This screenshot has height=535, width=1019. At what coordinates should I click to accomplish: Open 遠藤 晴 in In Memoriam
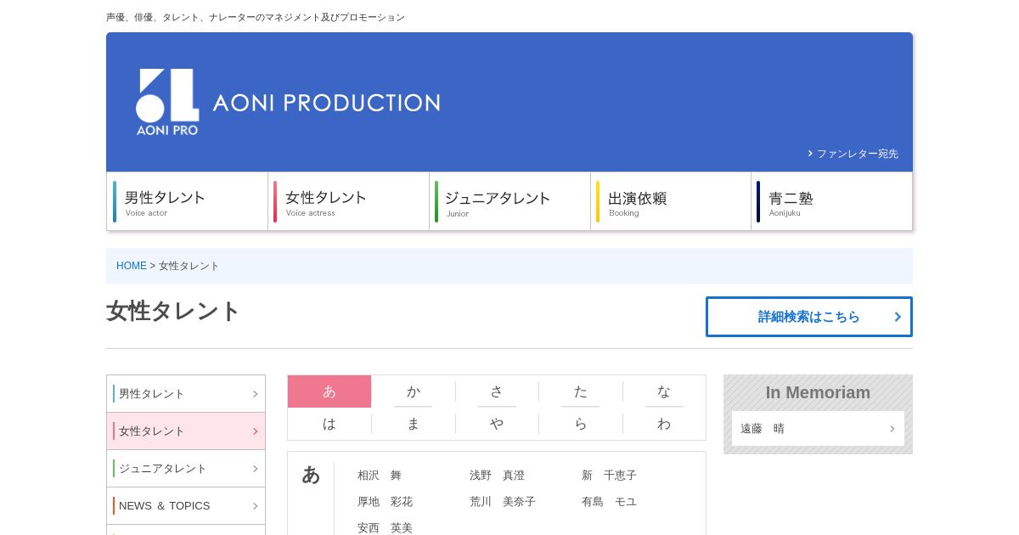818,429
